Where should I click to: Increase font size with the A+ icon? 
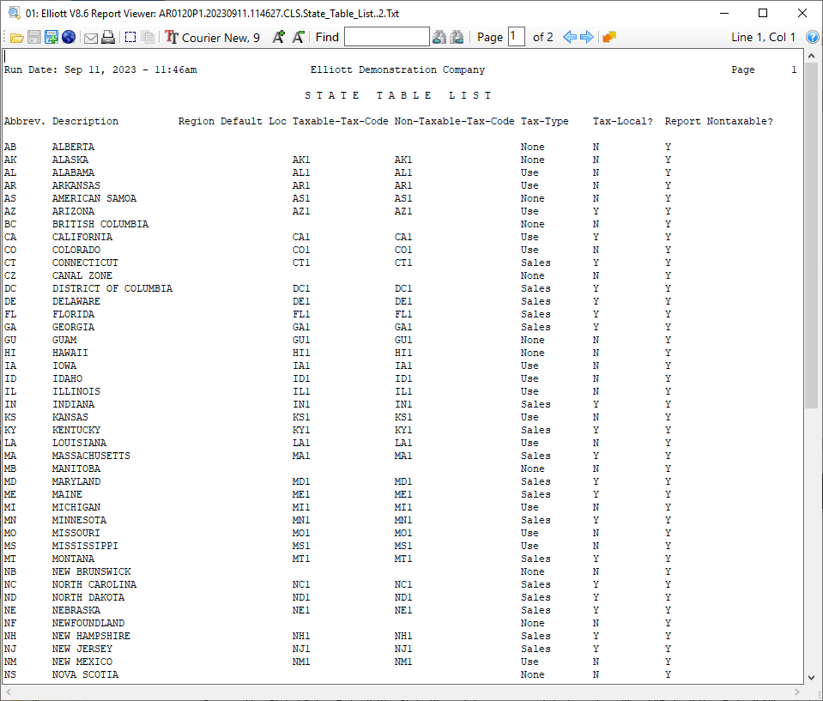pyautogui.click(x=279, y=37)
